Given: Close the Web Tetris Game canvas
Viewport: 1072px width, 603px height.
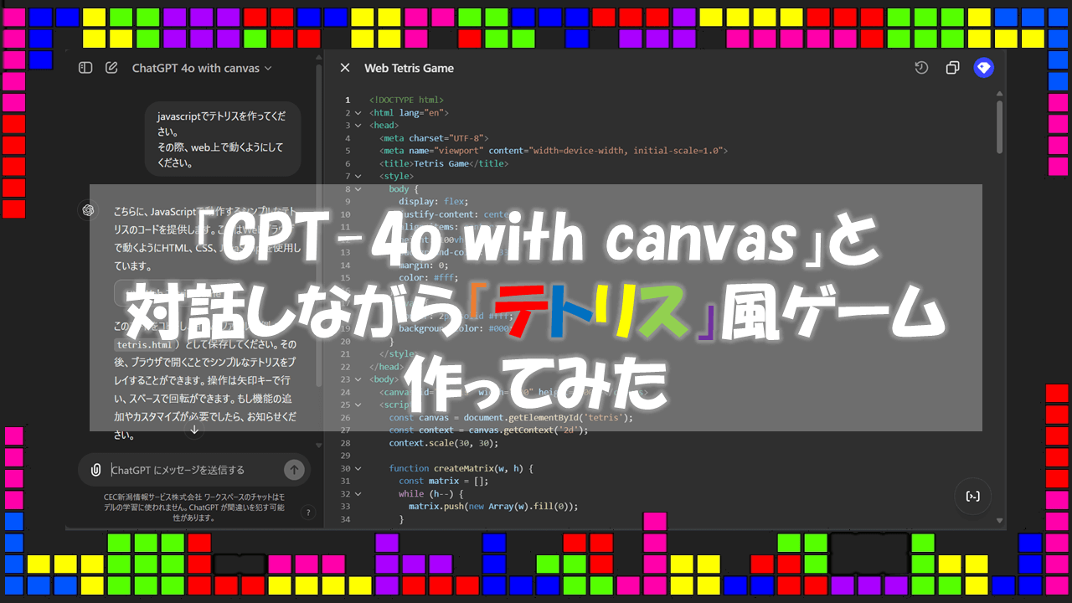Looking at the screenshot, I should (344, 68).
